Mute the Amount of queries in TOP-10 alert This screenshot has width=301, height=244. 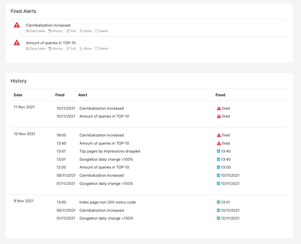pyautogui.click(x=85, y=49)
